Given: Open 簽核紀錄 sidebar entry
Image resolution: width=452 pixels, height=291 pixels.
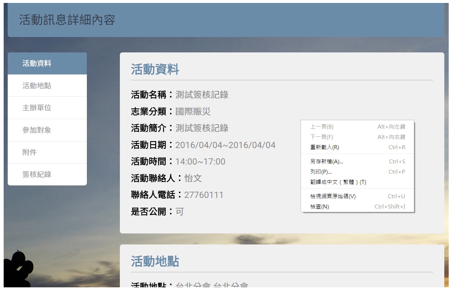Looking at the screenshot, I should 47,174.
